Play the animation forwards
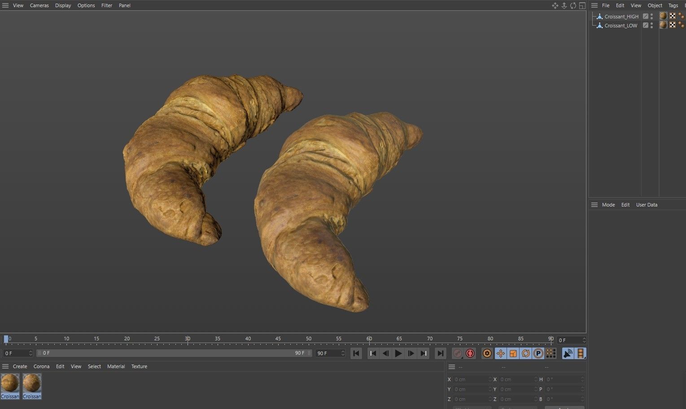The image size is (686, 409). (x=398, y=353)
